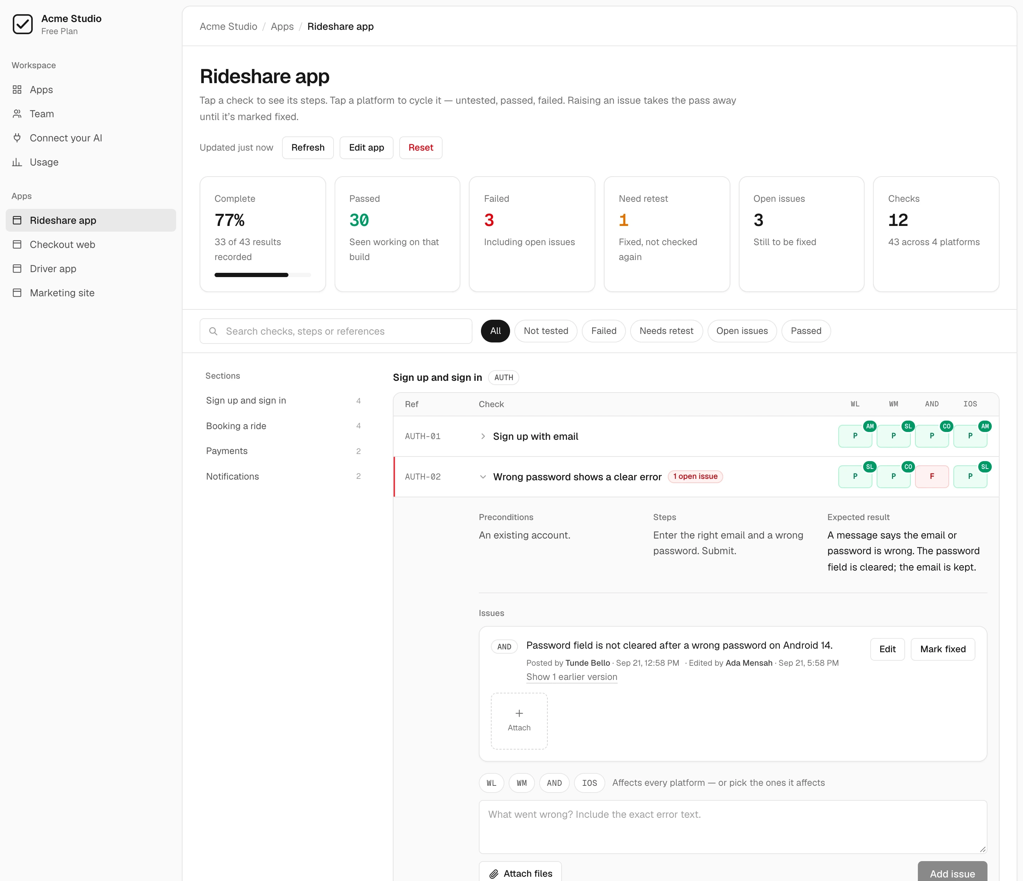Screen dimensions: 1023x881
Task: Cycle the AUTH-02 failed AND result
Action: [932, 476]
